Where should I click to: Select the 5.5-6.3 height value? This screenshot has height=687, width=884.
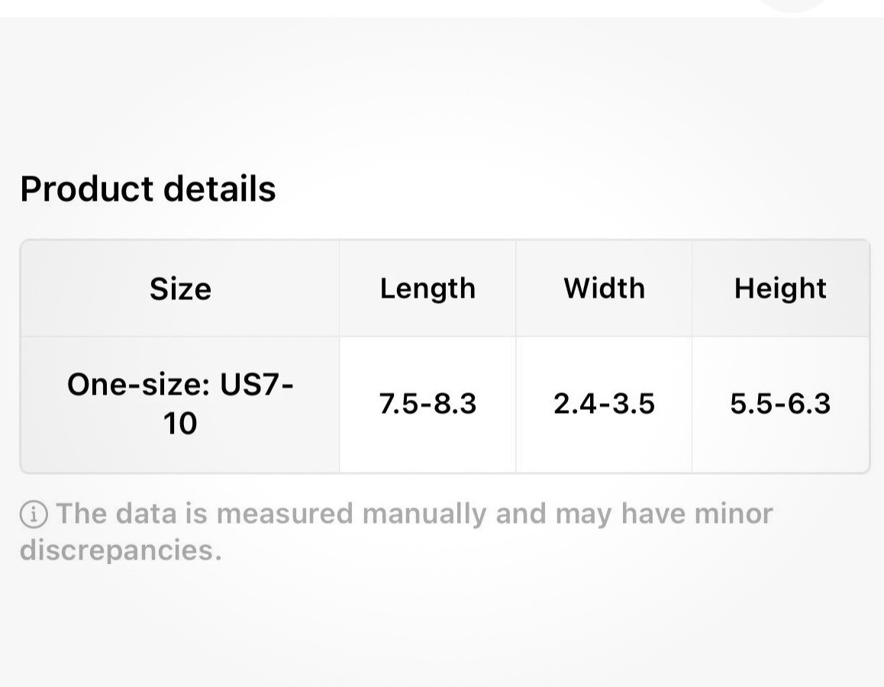click(780, 404)
